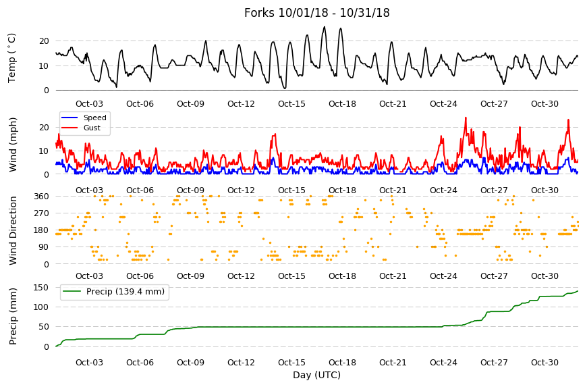Click the Wind (mph) axis label
587x387 pixels.
coord(13,145)
